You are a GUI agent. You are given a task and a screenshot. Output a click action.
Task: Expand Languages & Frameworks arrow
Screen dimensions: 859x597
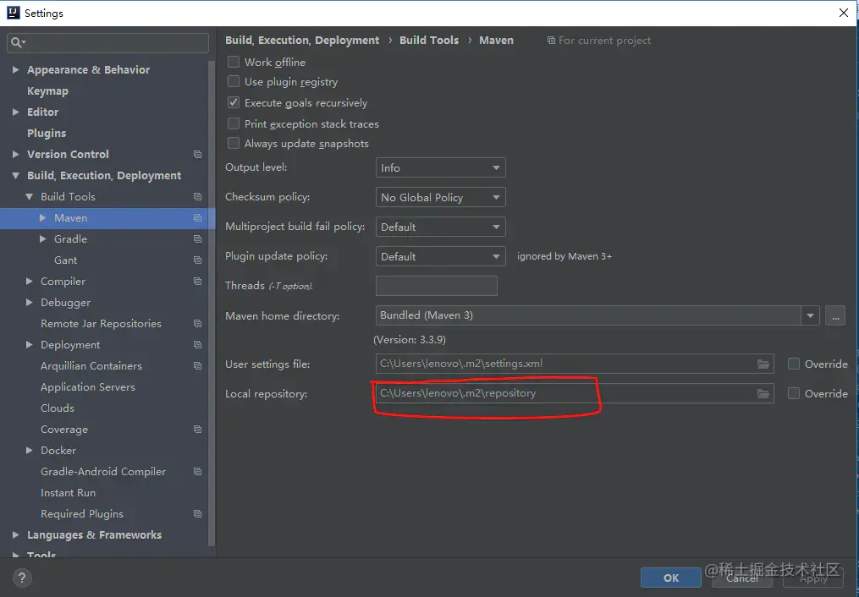coord(15,534)
